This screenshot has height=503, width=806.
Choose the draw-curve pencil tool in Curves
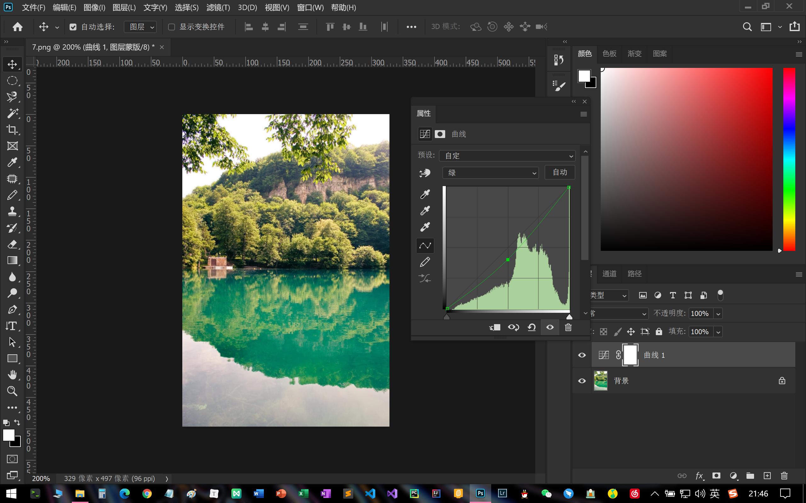[425, 262]
